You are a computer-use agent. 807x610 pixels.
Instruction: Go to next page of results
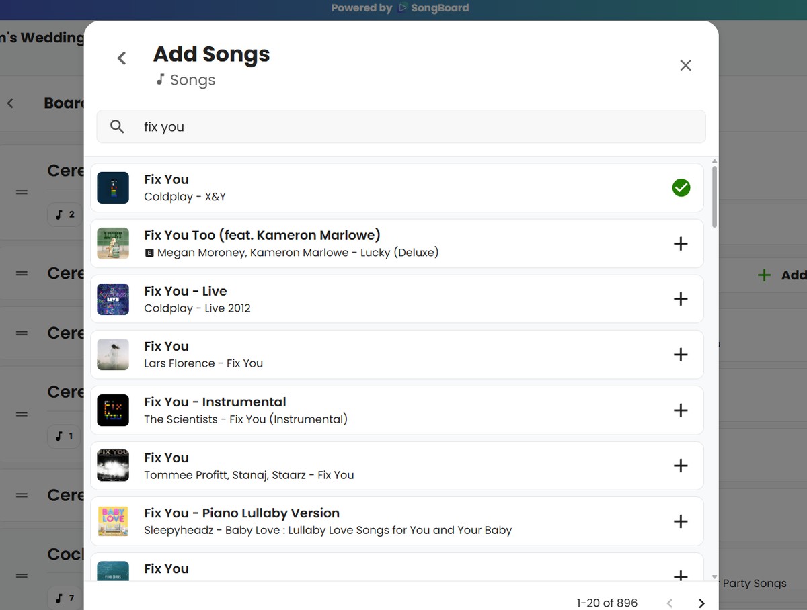pyautogui.click(x=701, y=603)
